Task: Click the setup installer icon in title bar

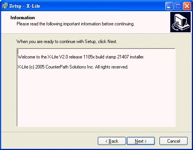Action: click(x=5, y=6)
